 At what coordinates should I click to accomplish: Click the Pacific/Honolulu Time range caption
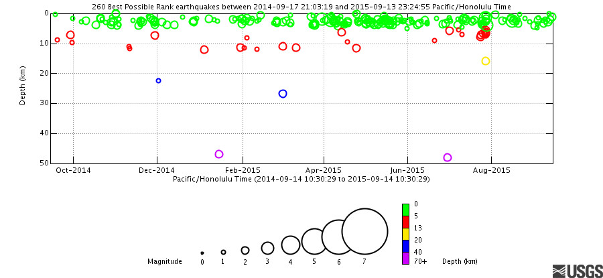301,179
